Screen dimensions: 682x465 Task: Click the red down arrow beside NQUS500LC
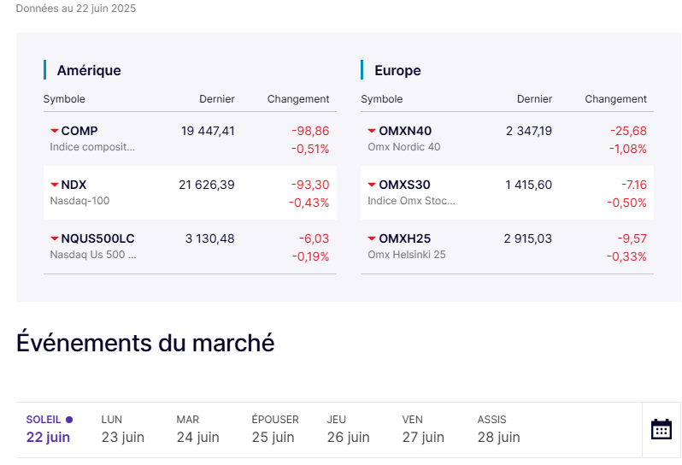(55, 238)
